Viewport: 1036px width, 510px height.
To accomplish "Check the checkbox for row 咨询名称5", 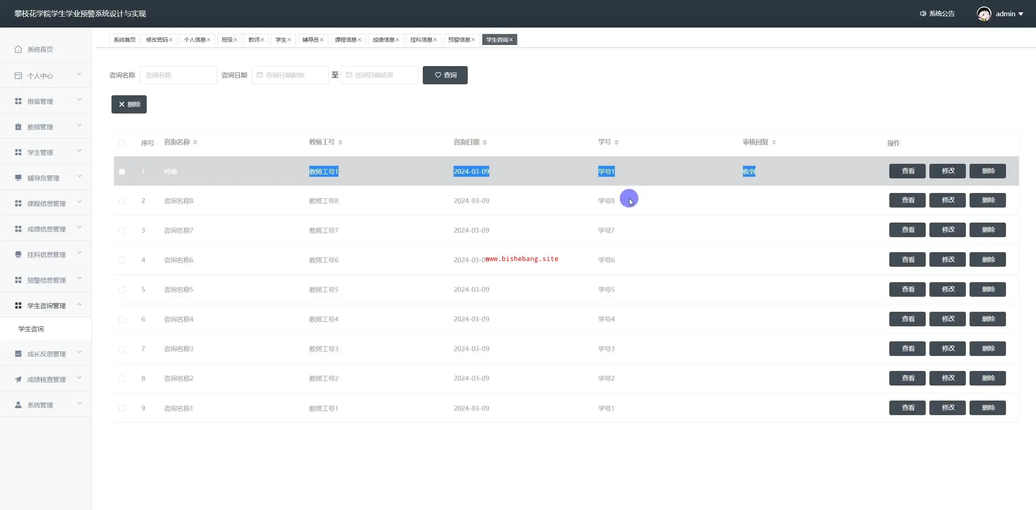I will [122, 290].
